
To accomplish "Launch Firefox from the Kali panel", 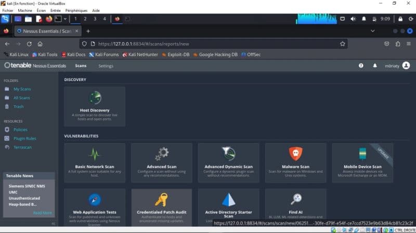I will (x=49, y=19).
